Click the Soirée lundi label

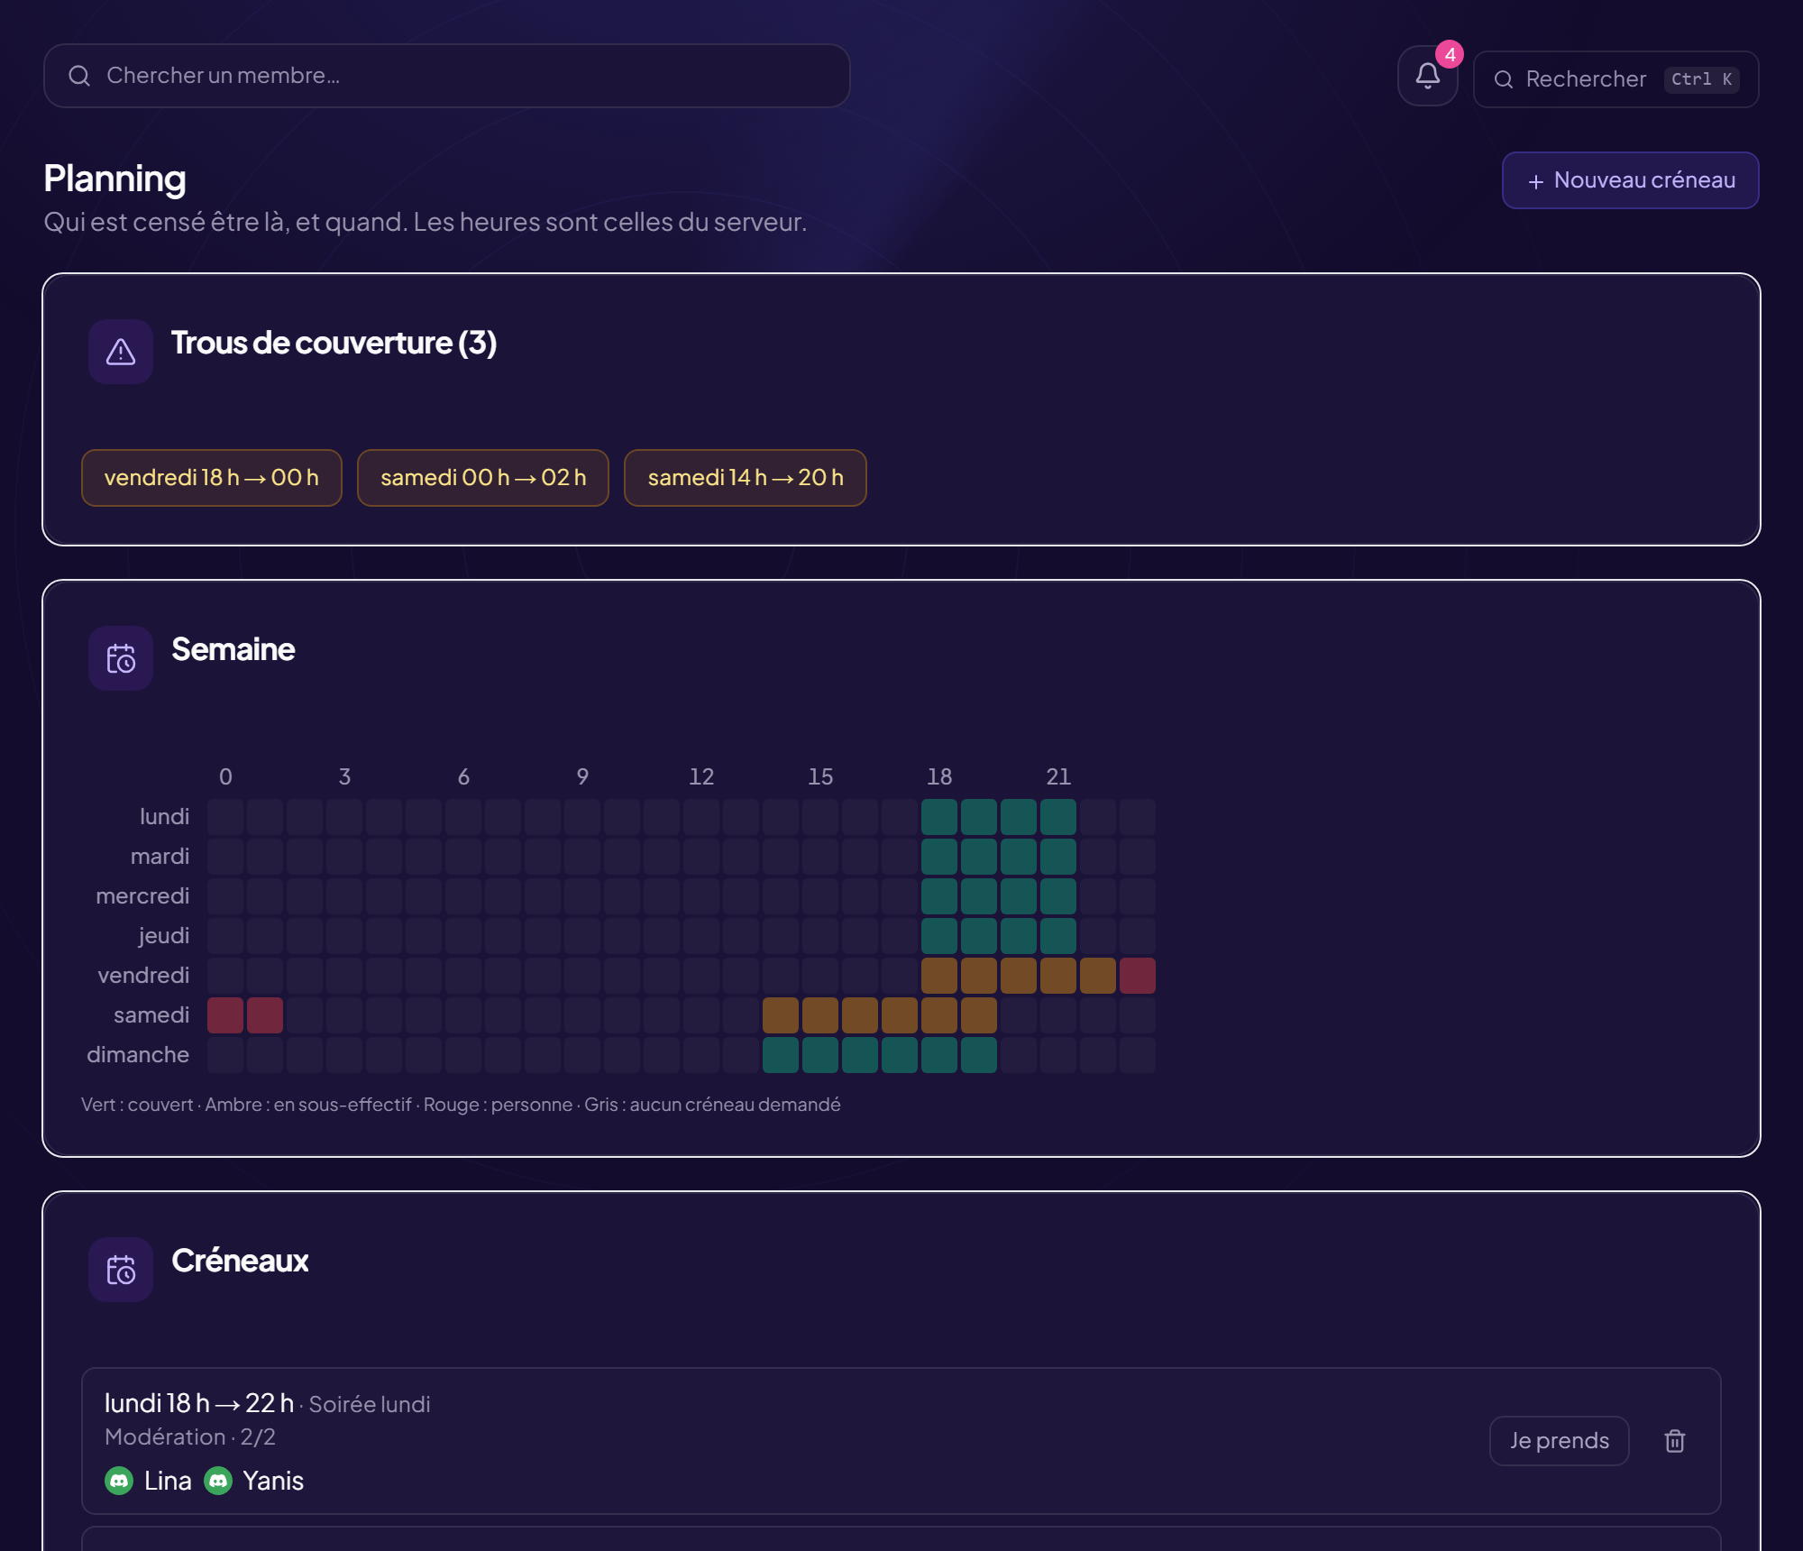point(370,1405)
